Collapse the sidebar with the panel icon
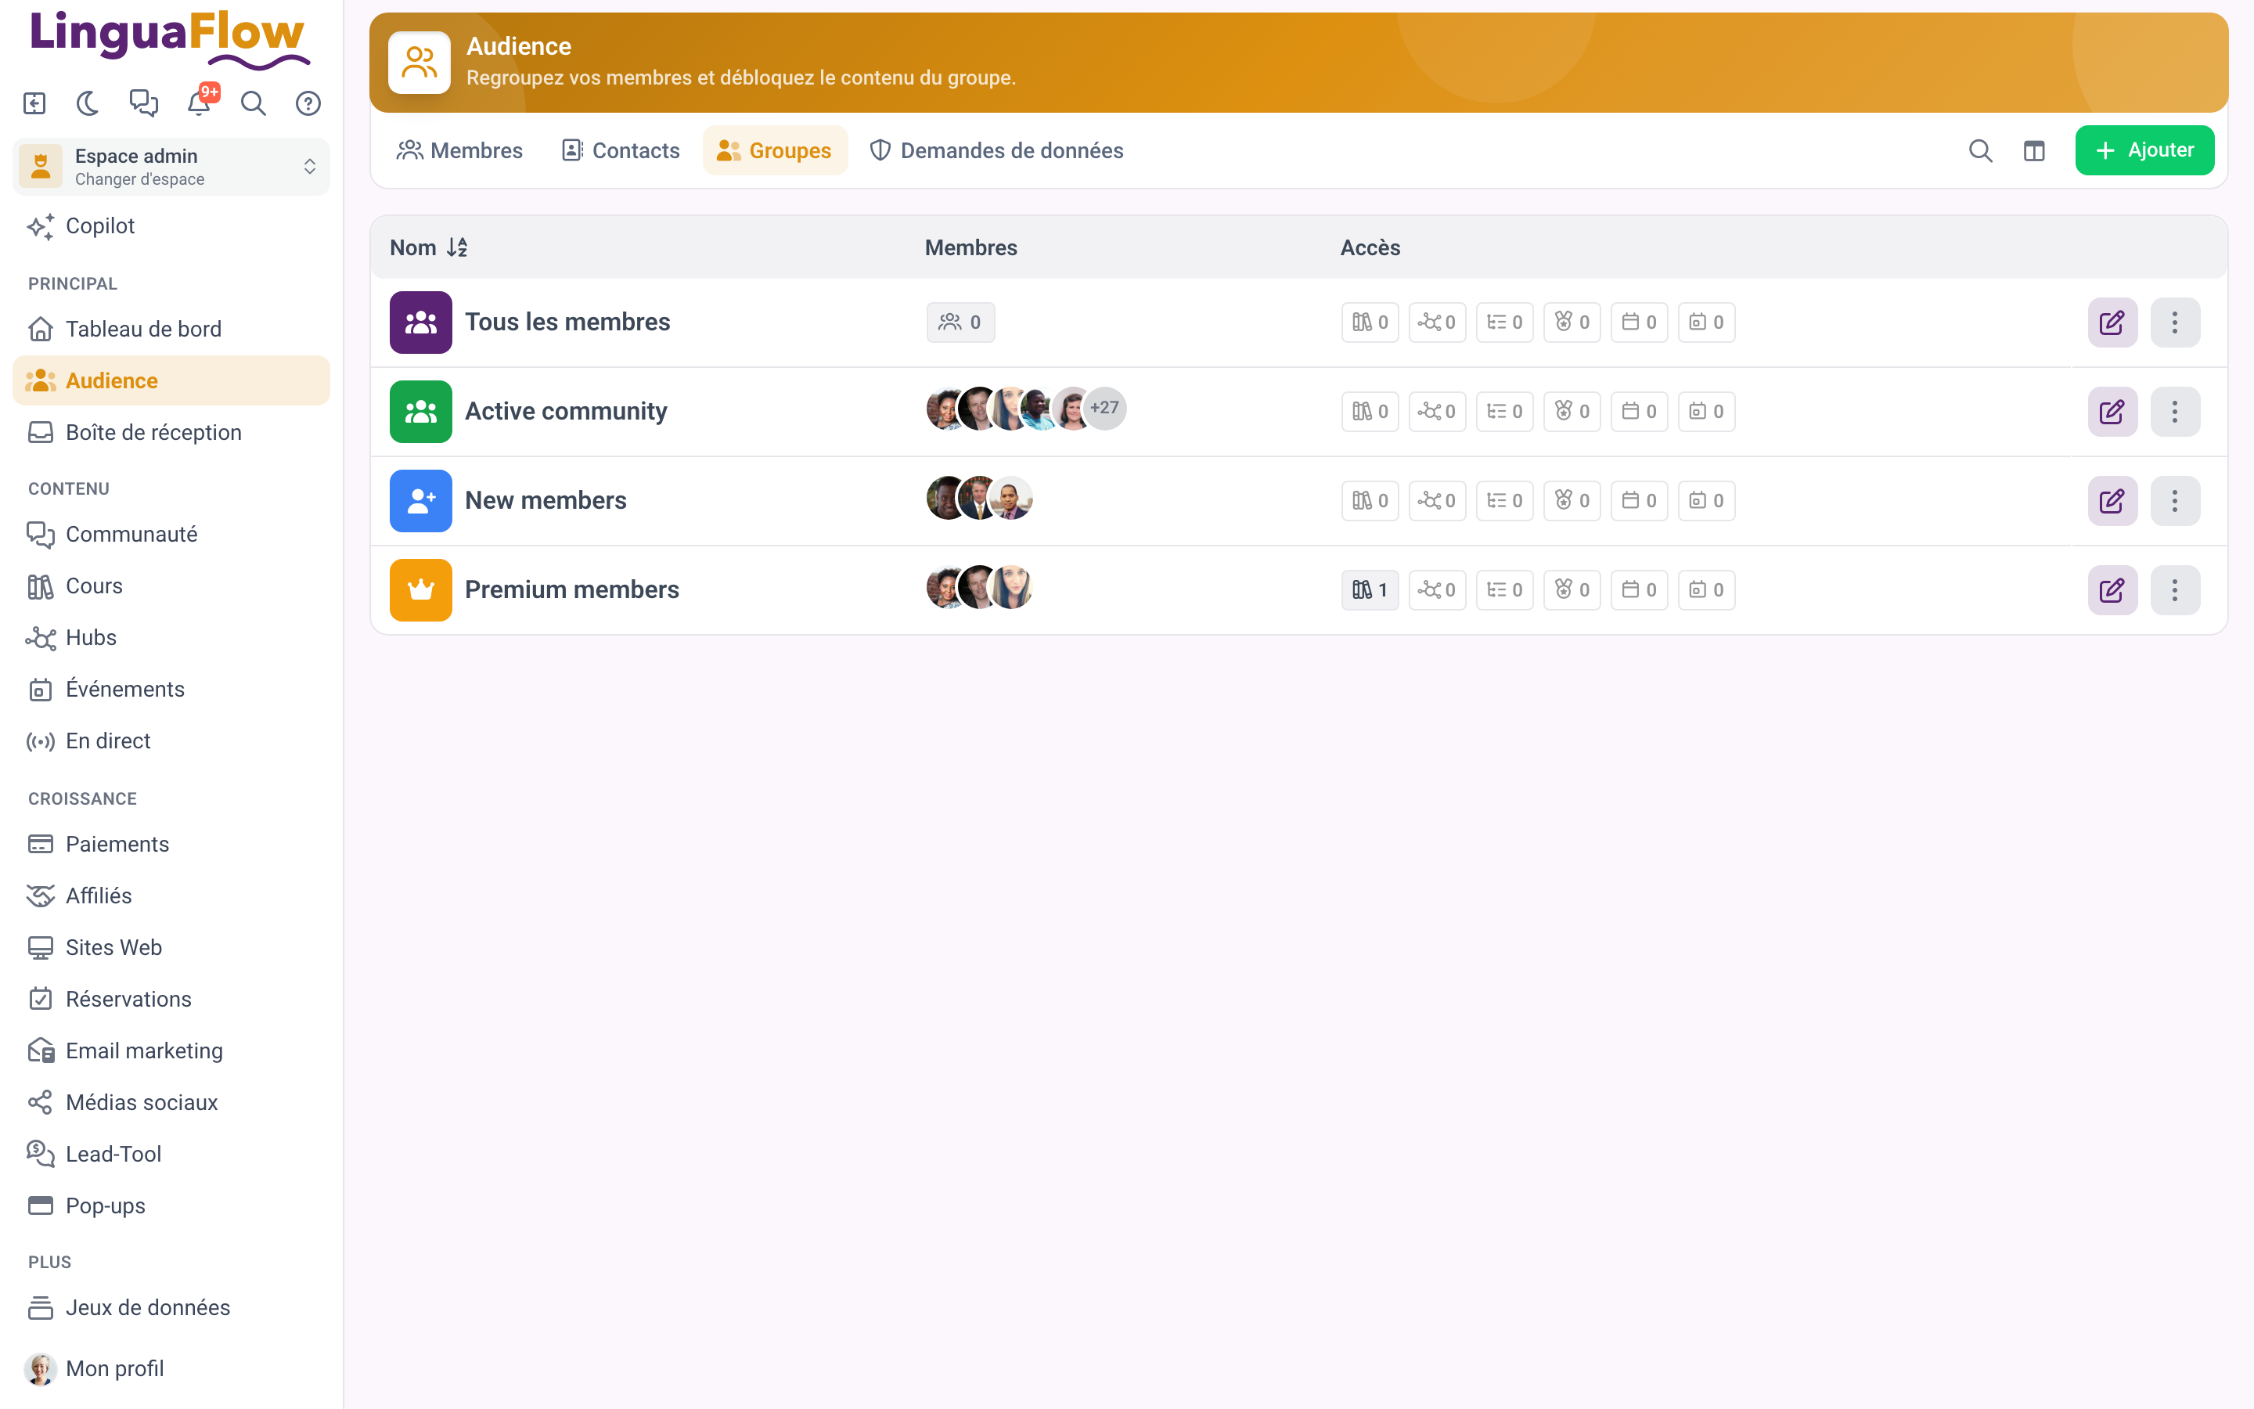This screenshot has width=2254, height=1409. point(34,103)
